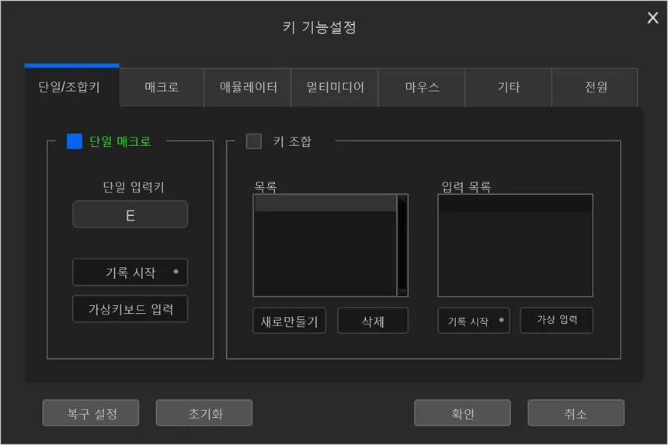Confirm with the 확인 button
This screenshot has height=445, width=668.
tap(462, 413)
